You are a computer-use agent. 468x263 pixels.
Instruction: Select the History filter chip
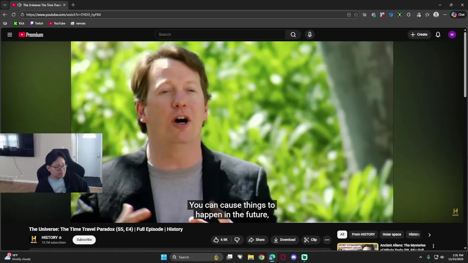pos(414,235)
